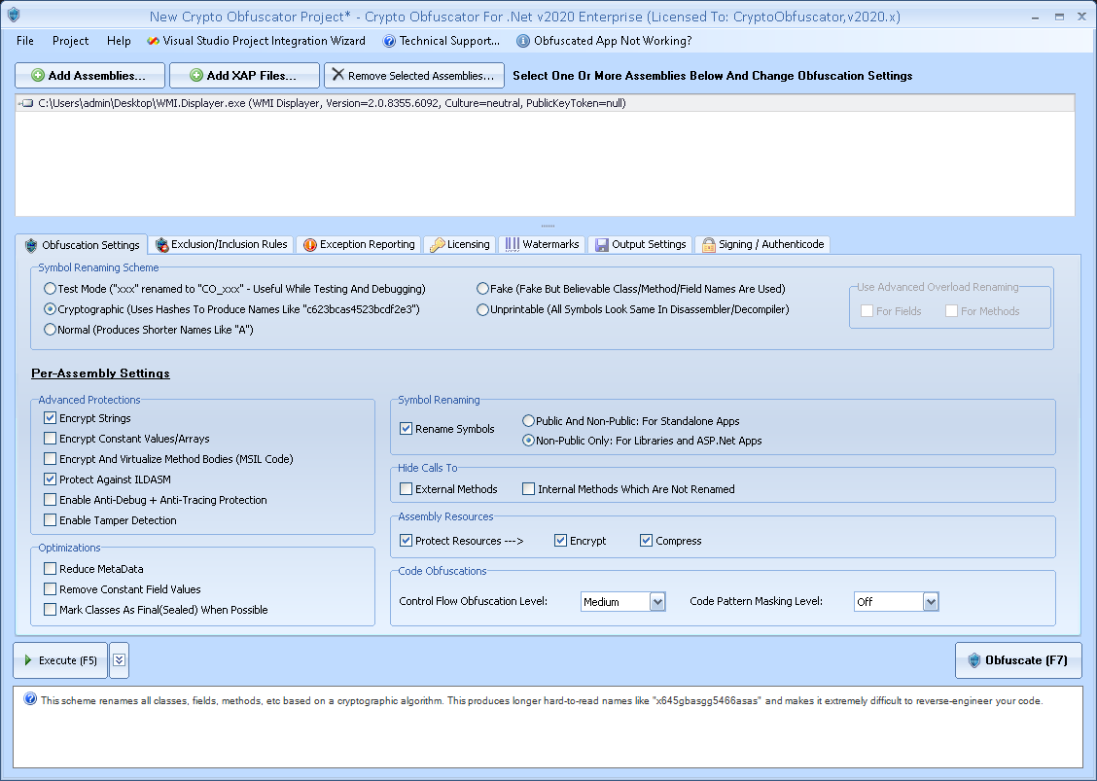
Task: Toggle the Compress resources checkbox
Action: (647, 541)
